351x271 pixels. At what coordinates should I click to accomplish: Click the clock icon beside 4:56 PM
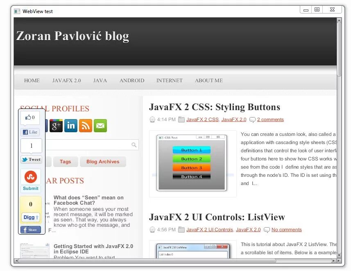(x=152, y=230)
